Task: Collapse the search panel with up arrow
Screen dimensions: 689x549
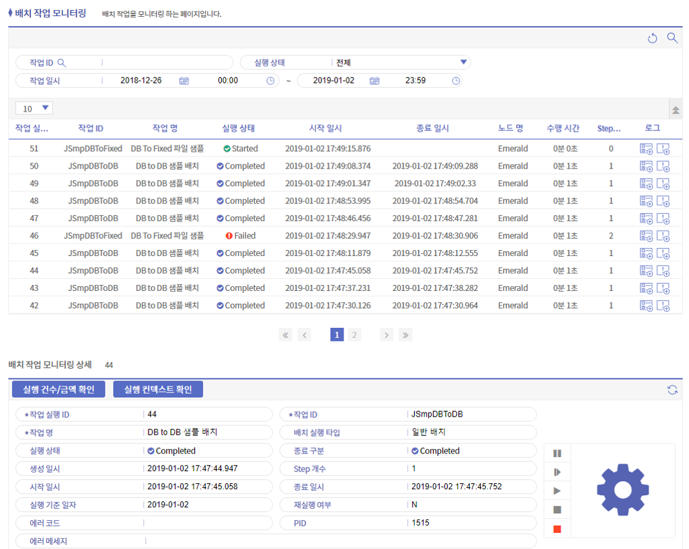Action: pyautogui.click(x=676, y=110)
